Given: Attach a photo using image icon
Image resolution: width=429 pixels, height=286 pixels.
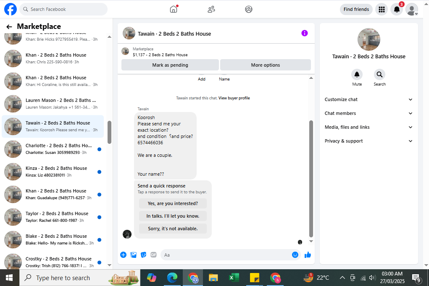Looking at the screenshot, I should [x=134, y=255].
